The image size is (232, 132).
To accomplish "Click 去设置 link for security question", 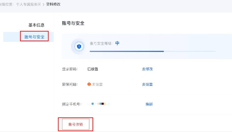I will (x=147, y=84).
